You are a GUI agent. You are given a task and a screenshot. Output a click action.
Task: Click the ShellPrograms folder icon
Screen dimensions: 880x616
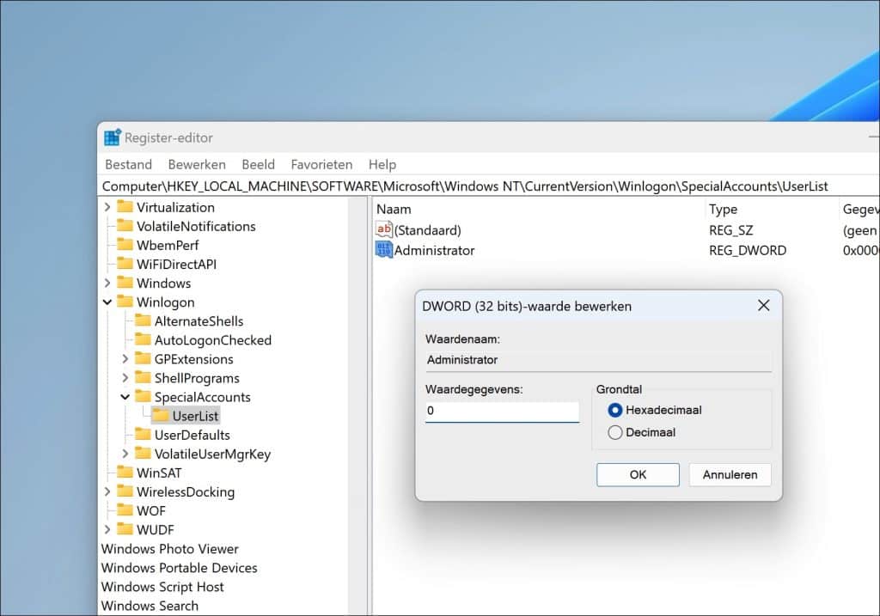(143, 377)
